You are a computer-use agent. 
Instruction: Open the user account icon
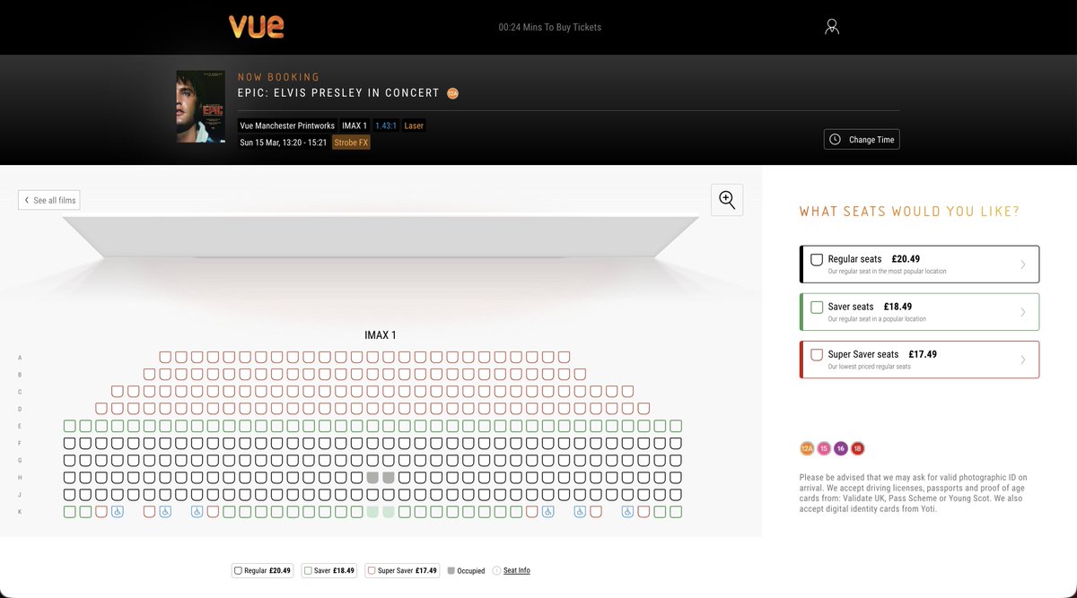pyautogui.click(x=832, y=27)
